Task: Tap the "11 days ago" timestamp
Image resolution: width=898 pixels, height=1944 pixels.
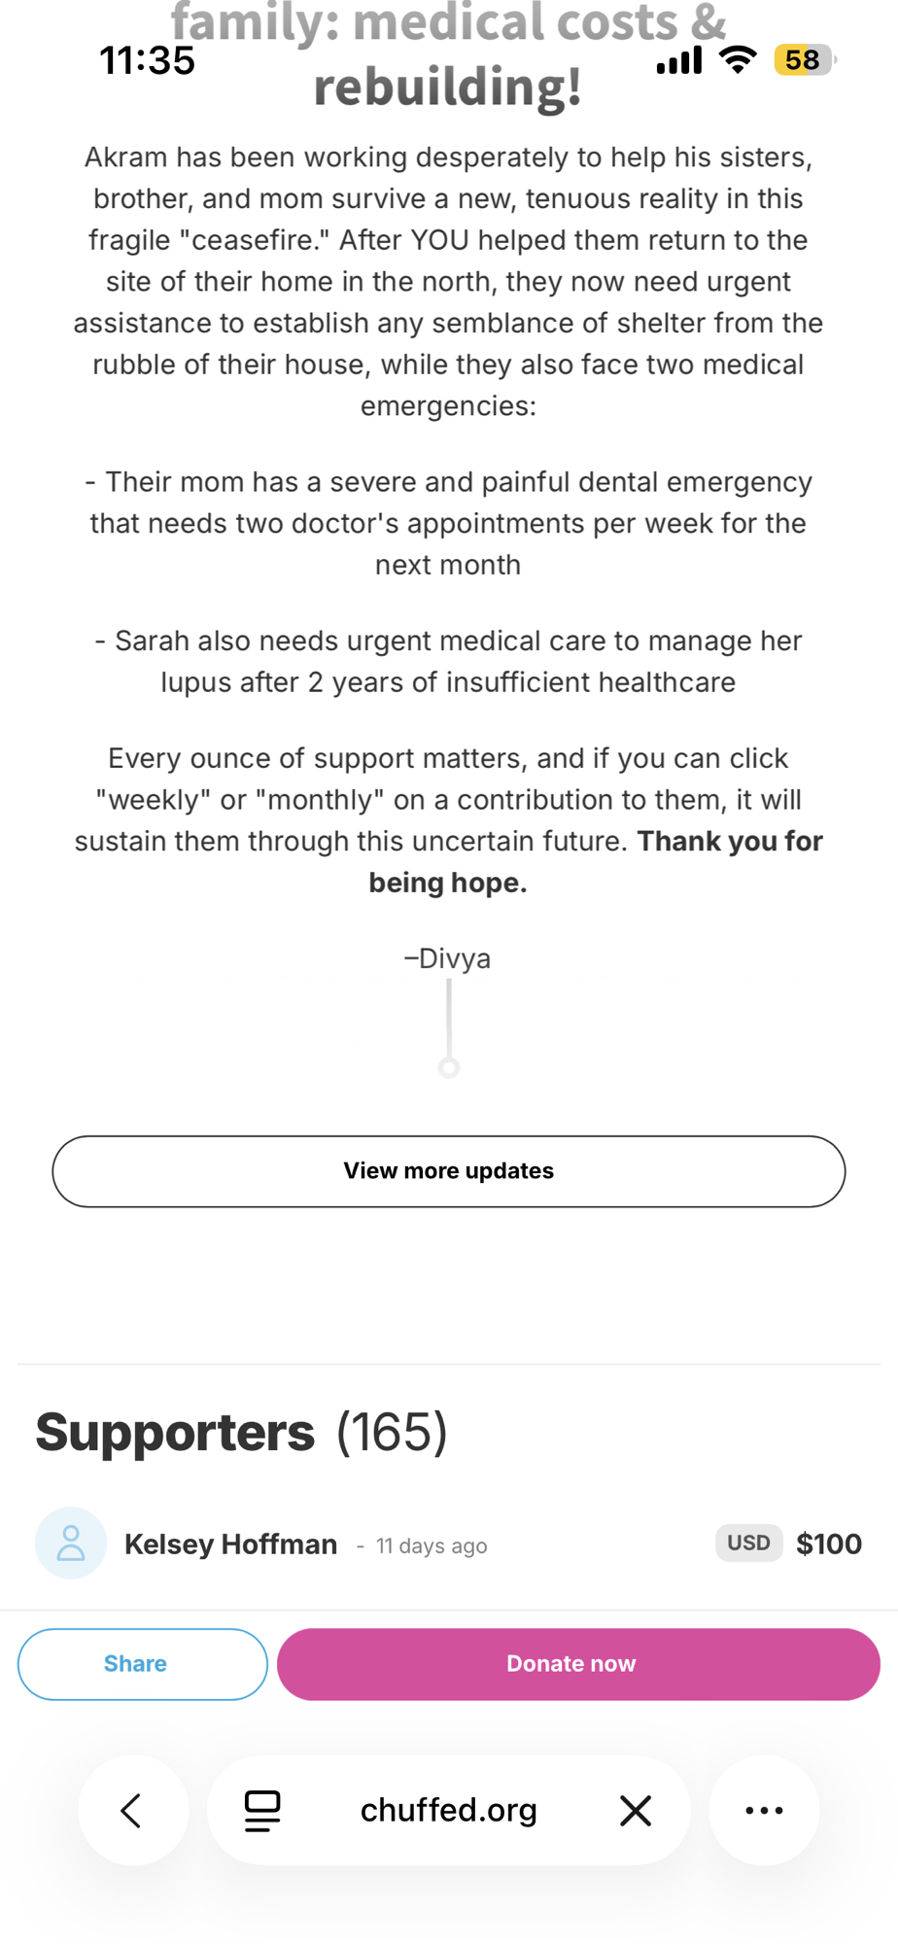Action: 432,1545
